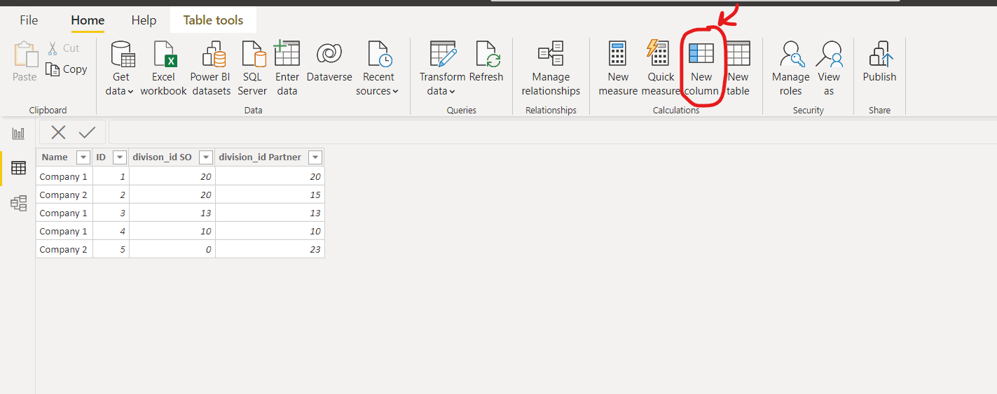997x394 pixels.
Task: Commit the formula with the checkmark button
Action: (88, 132)
